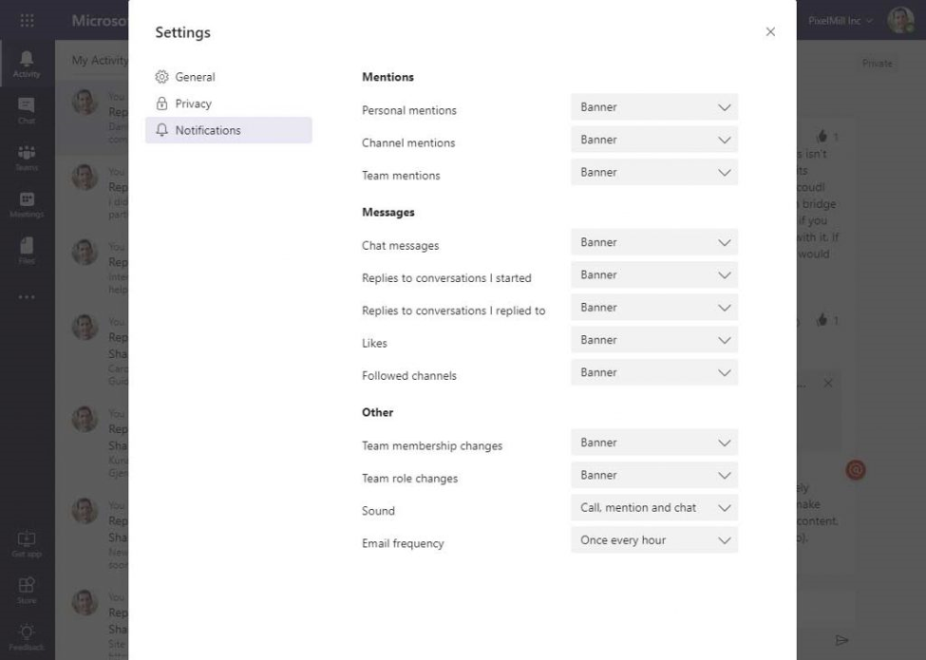Open Meetings calendar icon
The height and width of the screenshot is (660, 926).
(27, 204)
